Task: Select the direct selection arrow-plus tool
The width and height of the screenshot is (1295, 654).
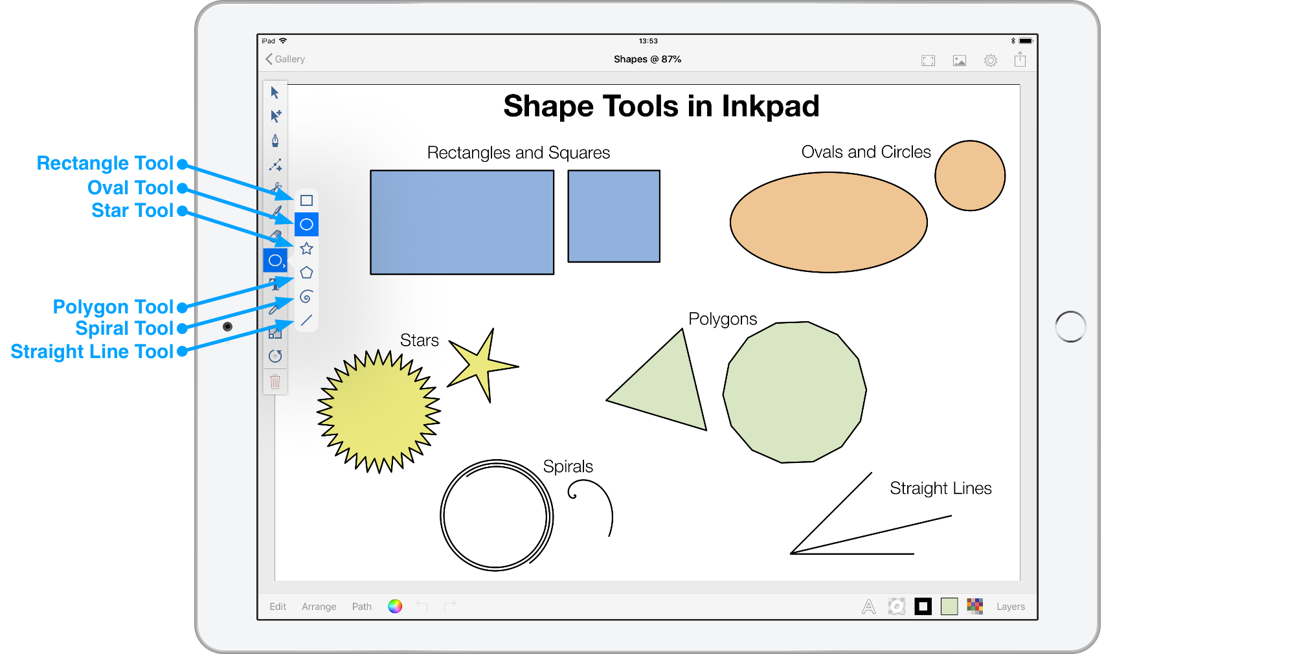Action: pyautogui.click(x=275, y=116)
